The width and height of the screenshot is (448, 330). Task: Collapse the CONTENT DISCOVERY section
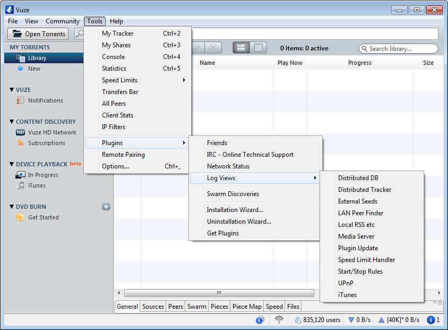click(12, 122)
